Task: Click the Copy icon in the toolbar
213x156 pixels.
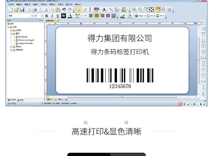Action: point(52,9)
